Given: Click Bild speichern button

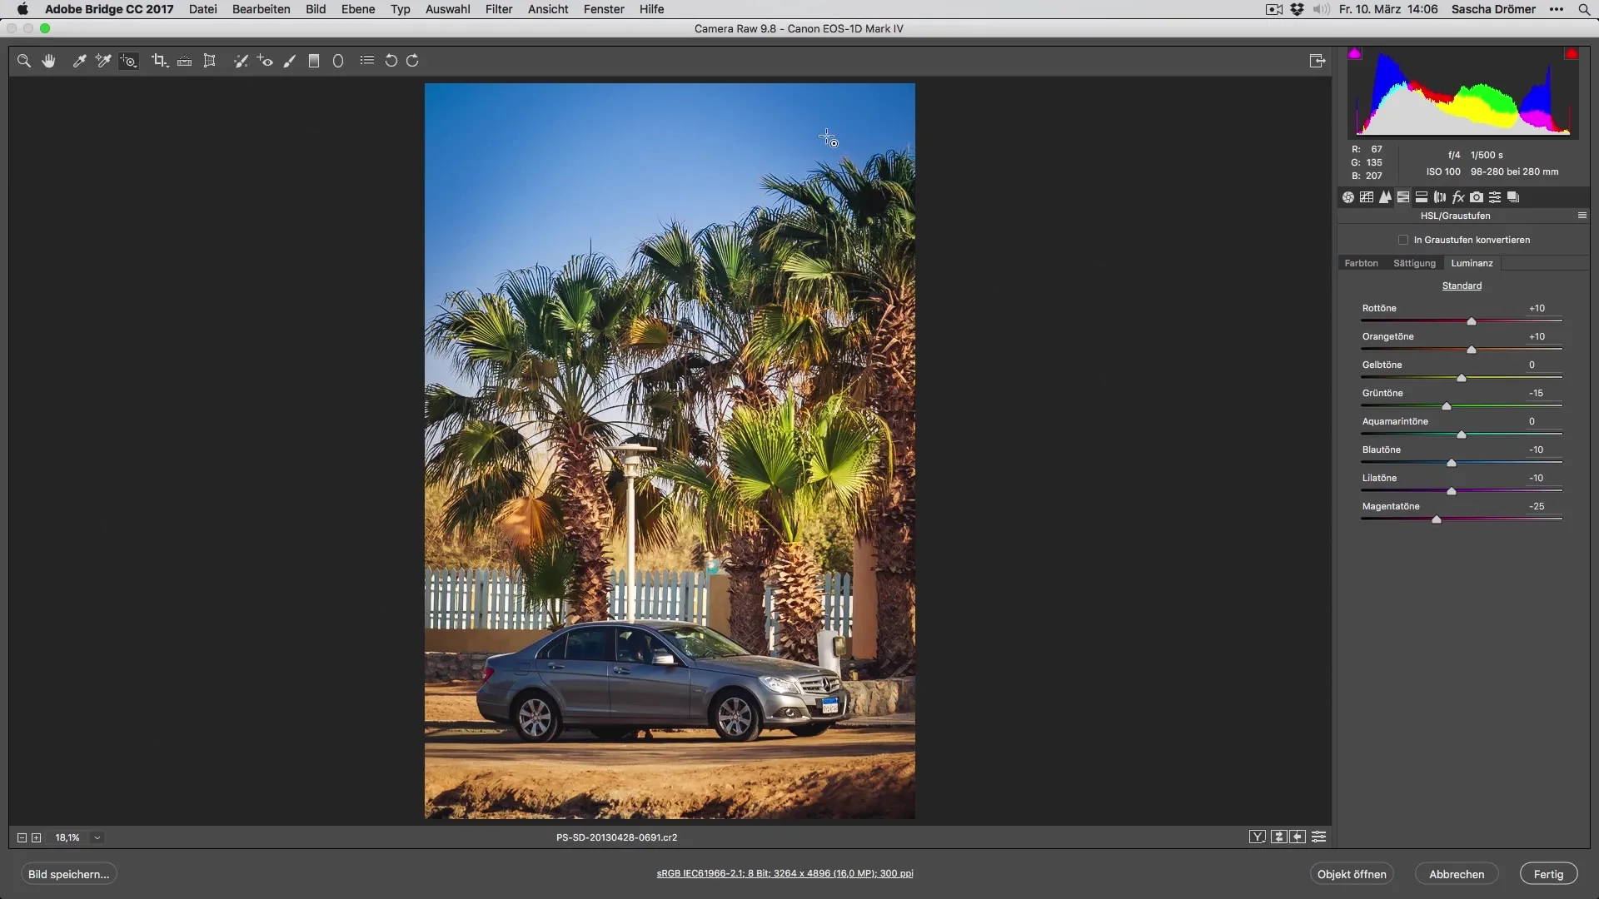Looking at the screenshot, I should pos(69,874).
